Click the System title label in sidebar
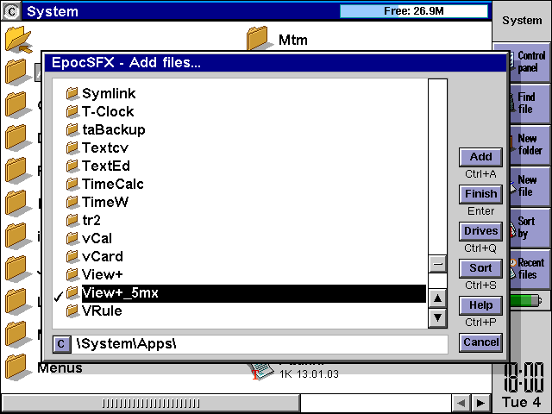Viewport: 552px width, 414px height. pyautogui.click(x=522, y=21)
